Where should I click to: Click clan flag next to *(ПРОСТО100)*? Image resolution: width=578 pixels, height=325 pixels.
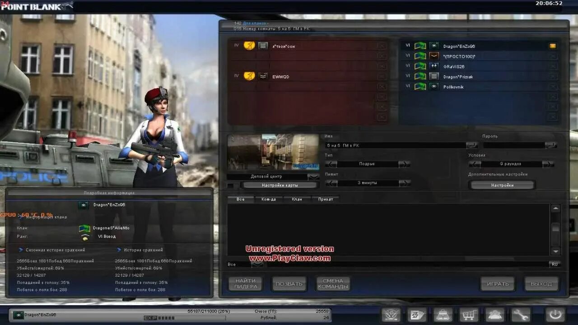420,56
